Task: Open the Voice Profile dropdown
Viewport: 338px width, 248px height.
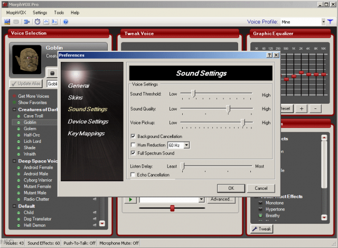Action: click(x=323, y=22)
